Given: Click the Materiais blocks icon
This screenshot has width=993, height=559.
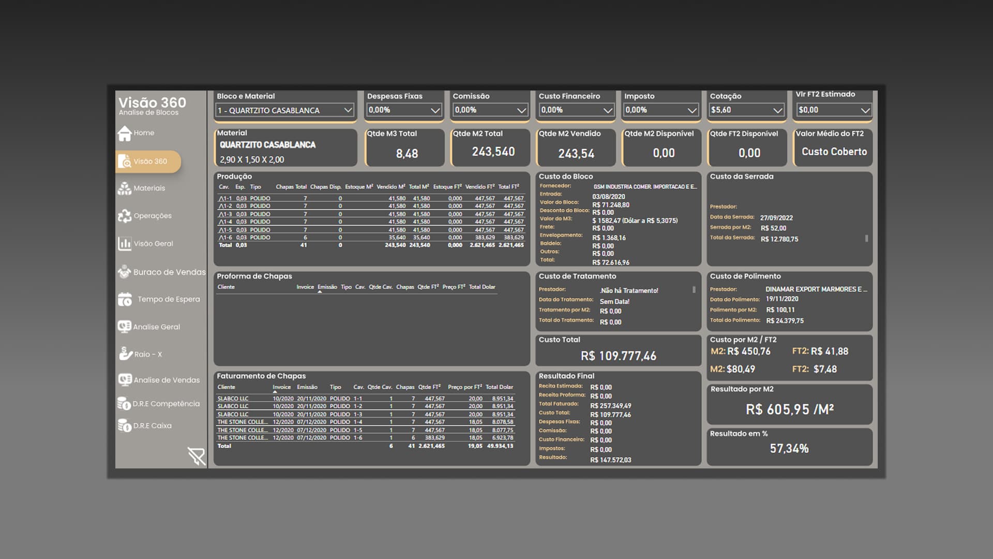Looking at the screenshot, I should pyautogui.click(x=125, y=188).
